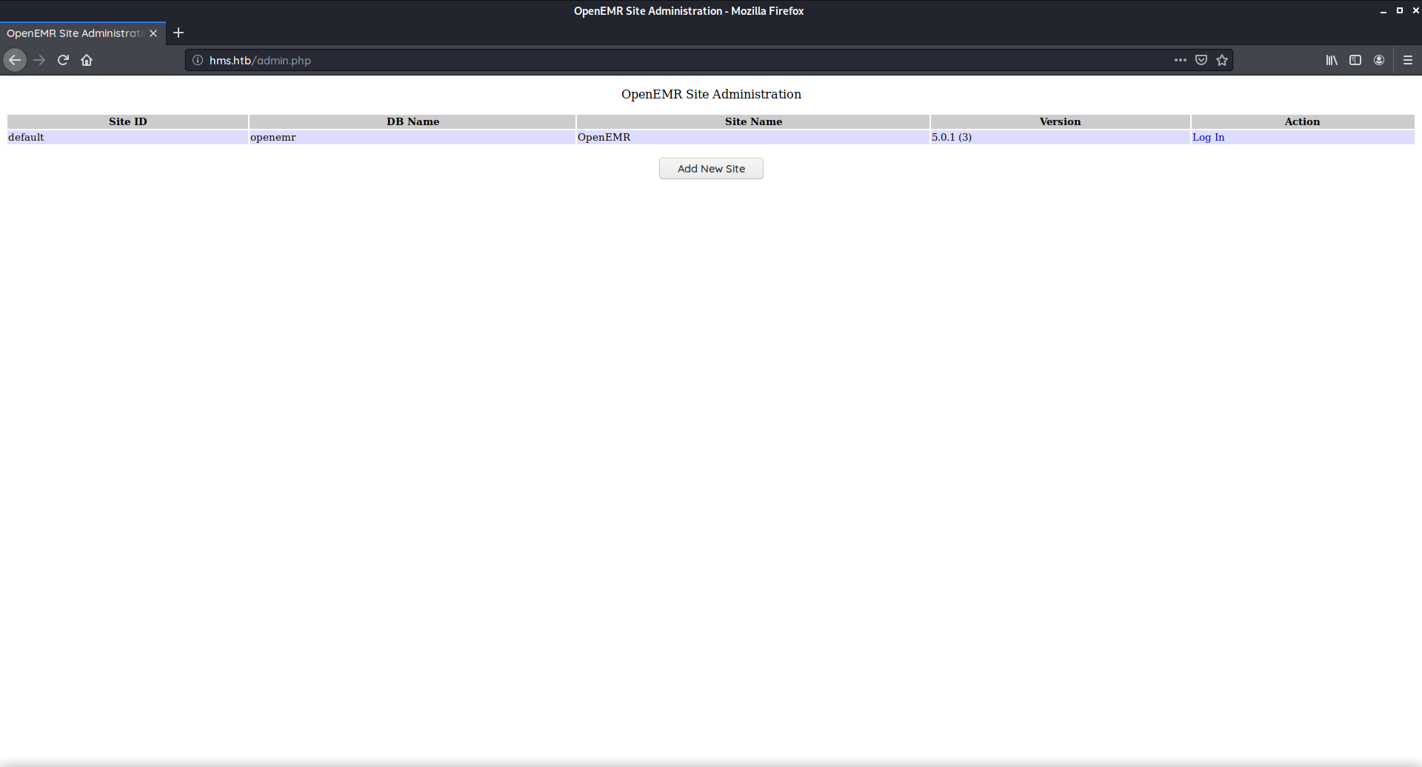Toggle the browser sidebar

(x=1355, y=60)
